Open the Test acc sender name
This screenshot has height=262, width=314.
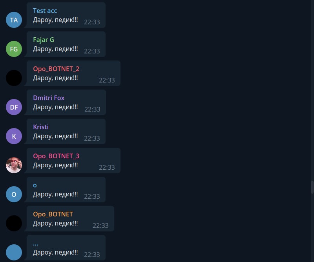(45, 11)
